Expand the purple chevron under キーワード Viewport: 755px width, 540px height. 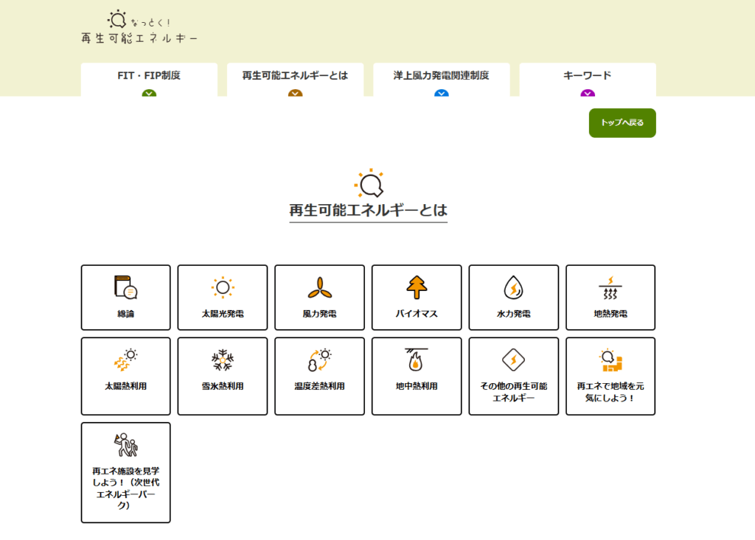pyautogui.click(x=587, y=94)
